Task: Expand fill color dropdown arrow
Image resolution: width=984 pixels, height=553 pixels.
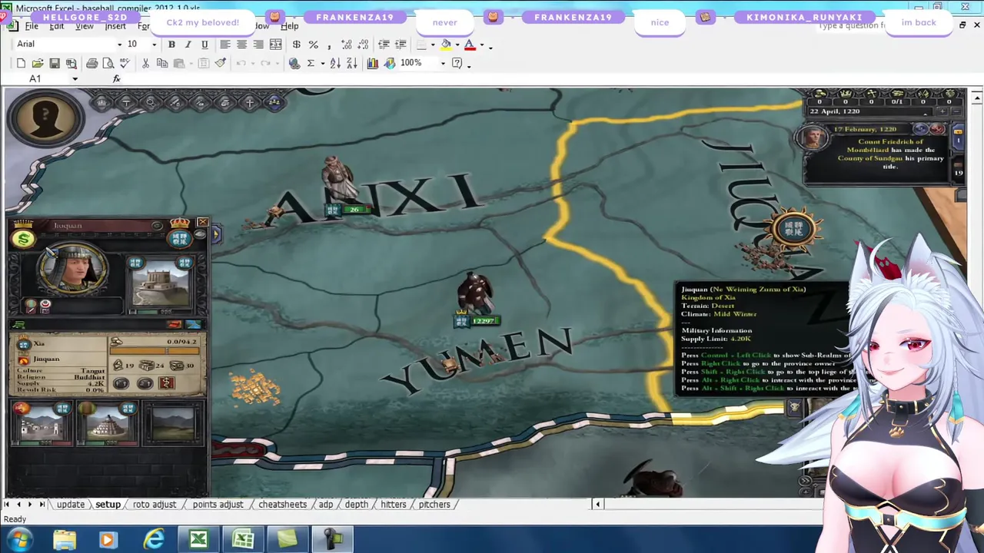Action: (457, 45)
